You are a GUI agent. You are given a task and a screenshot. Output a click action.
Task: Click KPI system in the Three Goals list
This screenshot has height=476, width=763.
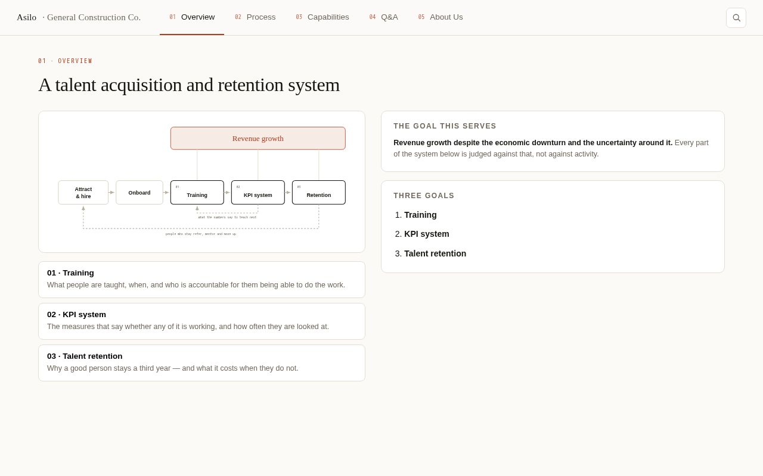click(427, 234)
